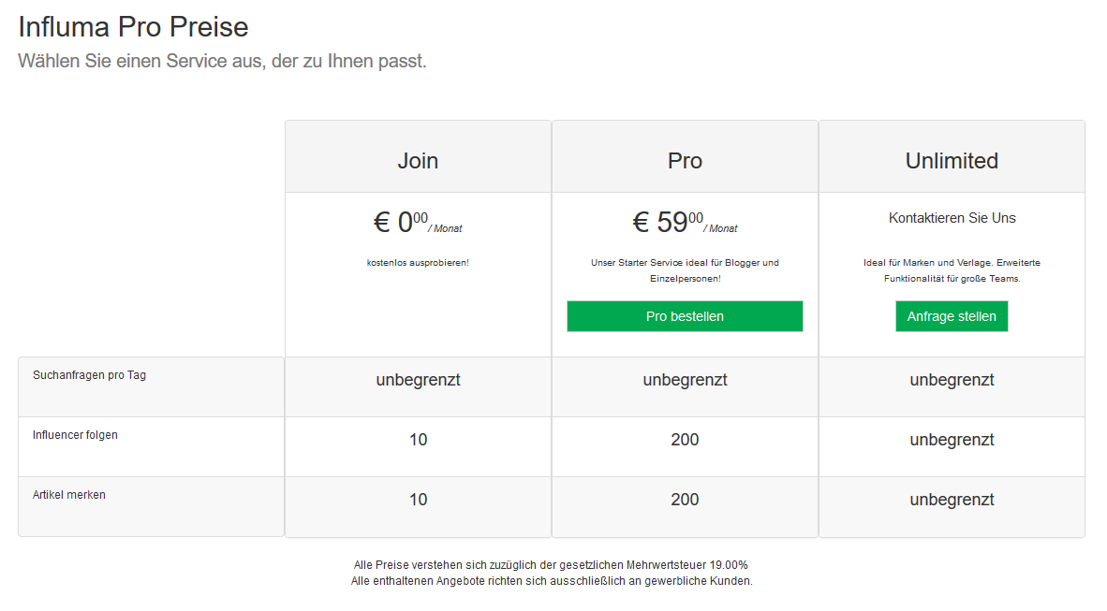1107x611 pixels.
Task: Click the kostenlos ausprobieren text
Action: coord(418,263)
